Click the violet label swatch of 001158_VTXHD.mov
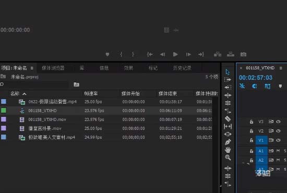The image size is (287, 193). point(4,119)
